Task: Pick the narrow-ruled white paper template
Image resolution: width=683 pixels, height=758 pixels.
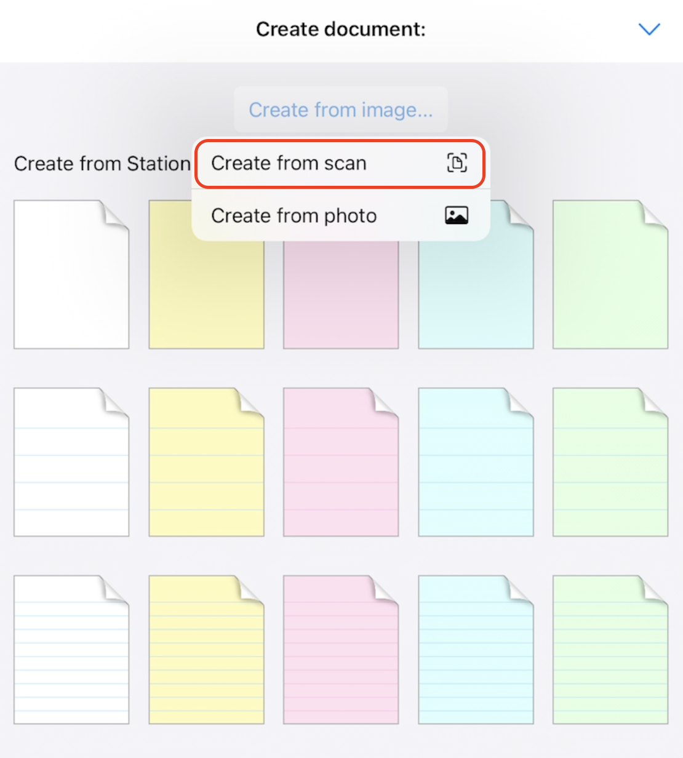Action: 71,649
